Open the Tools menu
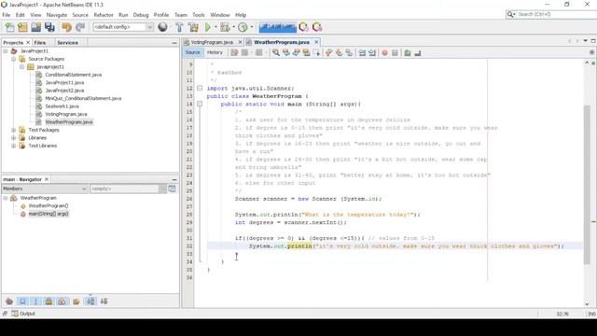Image resolution: width=597 pixels, height=336 pixels. pos(199,15)
